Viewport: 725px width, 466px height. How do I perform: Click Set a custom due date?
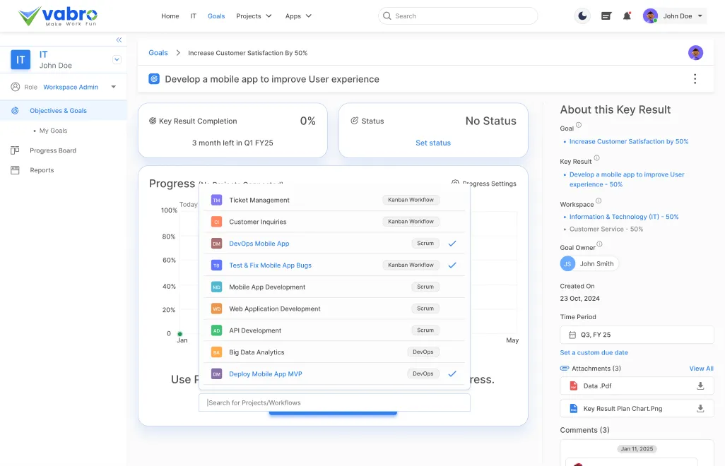click(594, 353)
